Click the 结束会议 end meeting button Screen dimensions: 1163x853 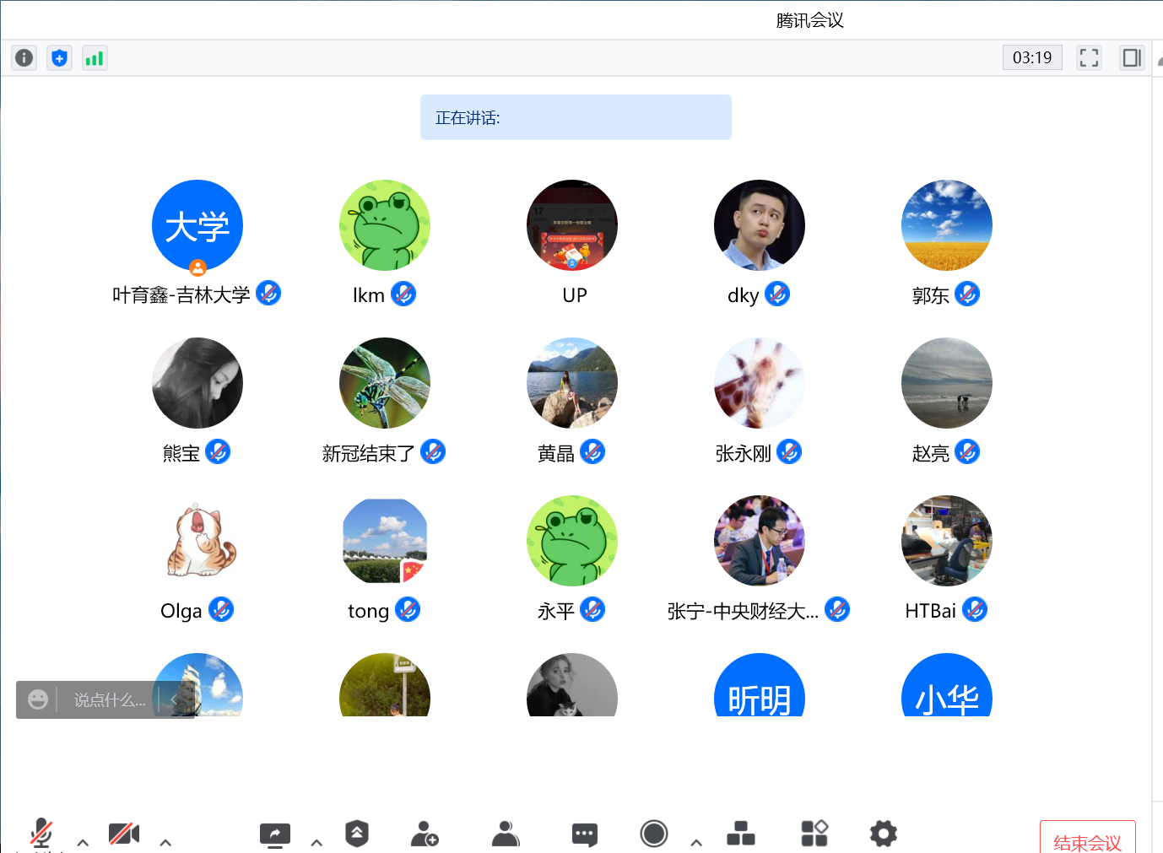click(1087, 840)
